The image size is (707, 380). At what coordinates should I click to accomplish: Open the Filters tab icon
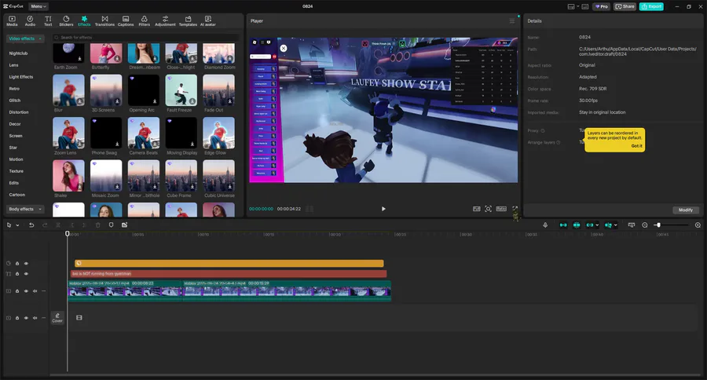[x=145, y=20]
